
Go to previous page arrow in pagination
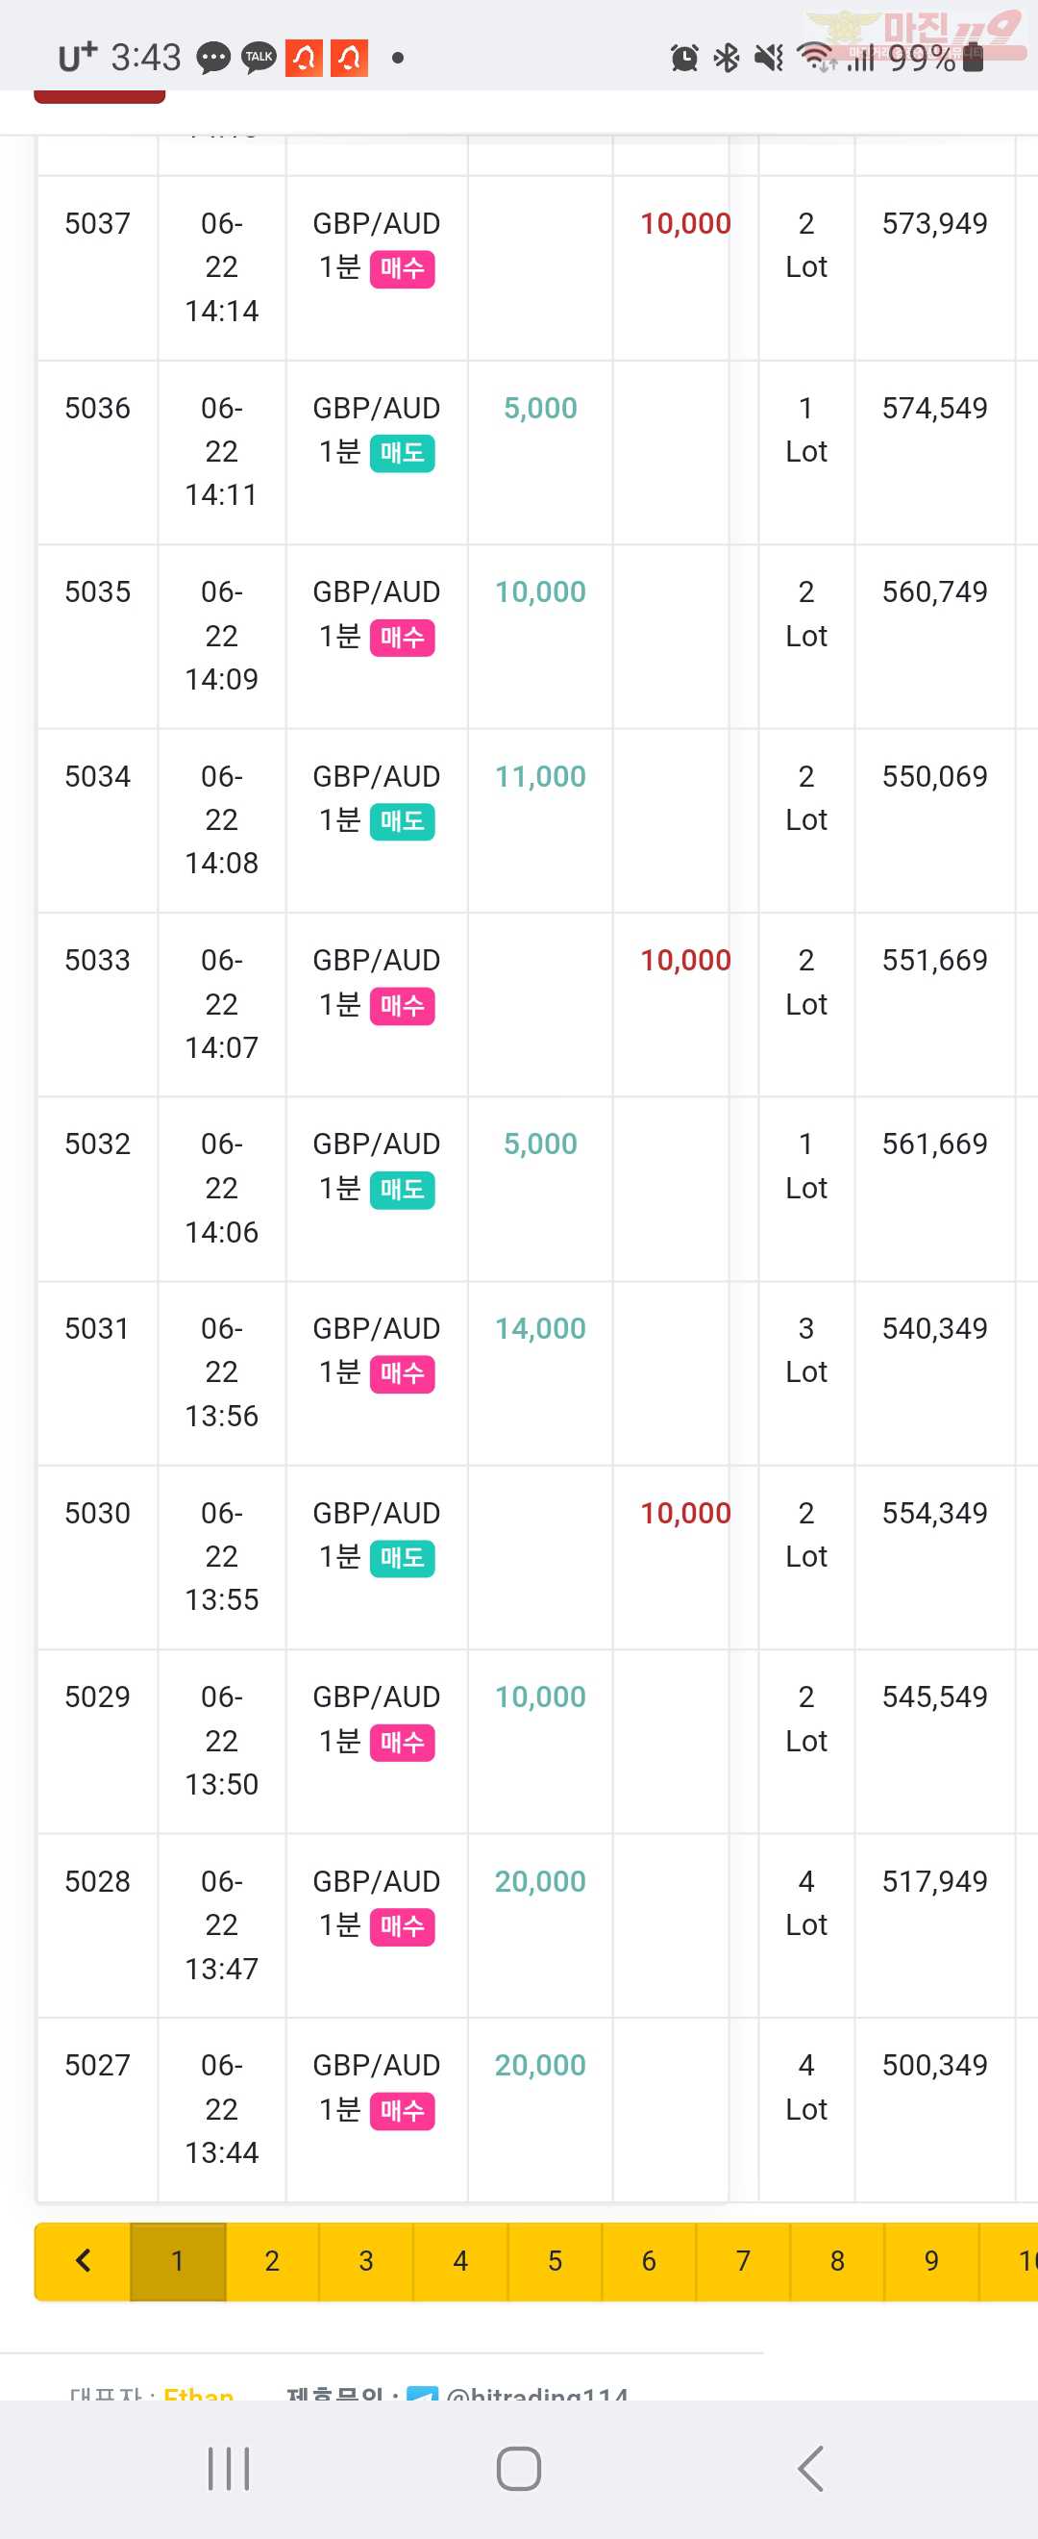(83, 2261)
